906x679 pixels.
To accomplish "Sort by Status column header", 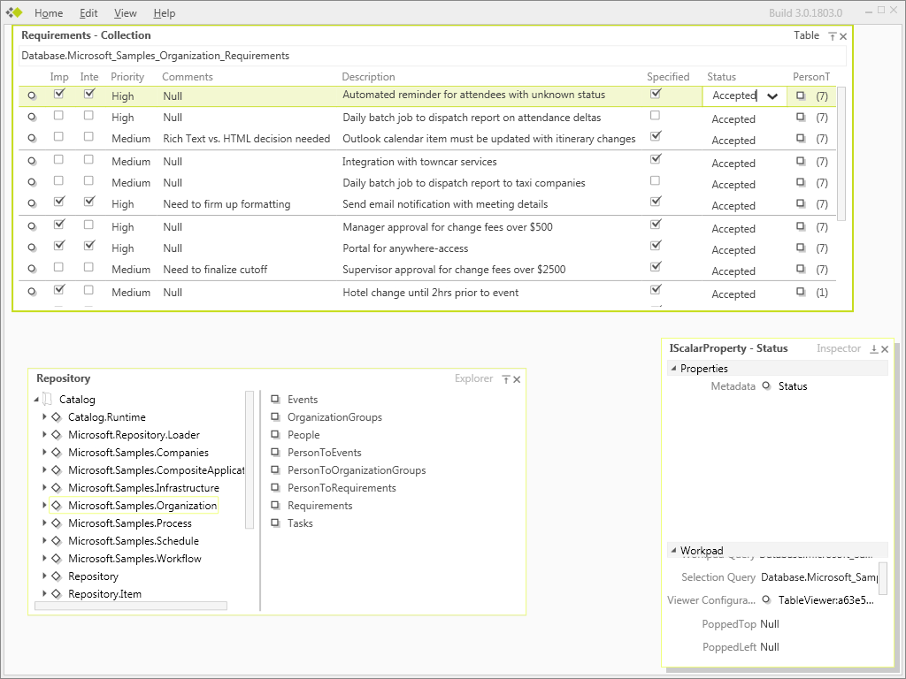I will 721,77.
